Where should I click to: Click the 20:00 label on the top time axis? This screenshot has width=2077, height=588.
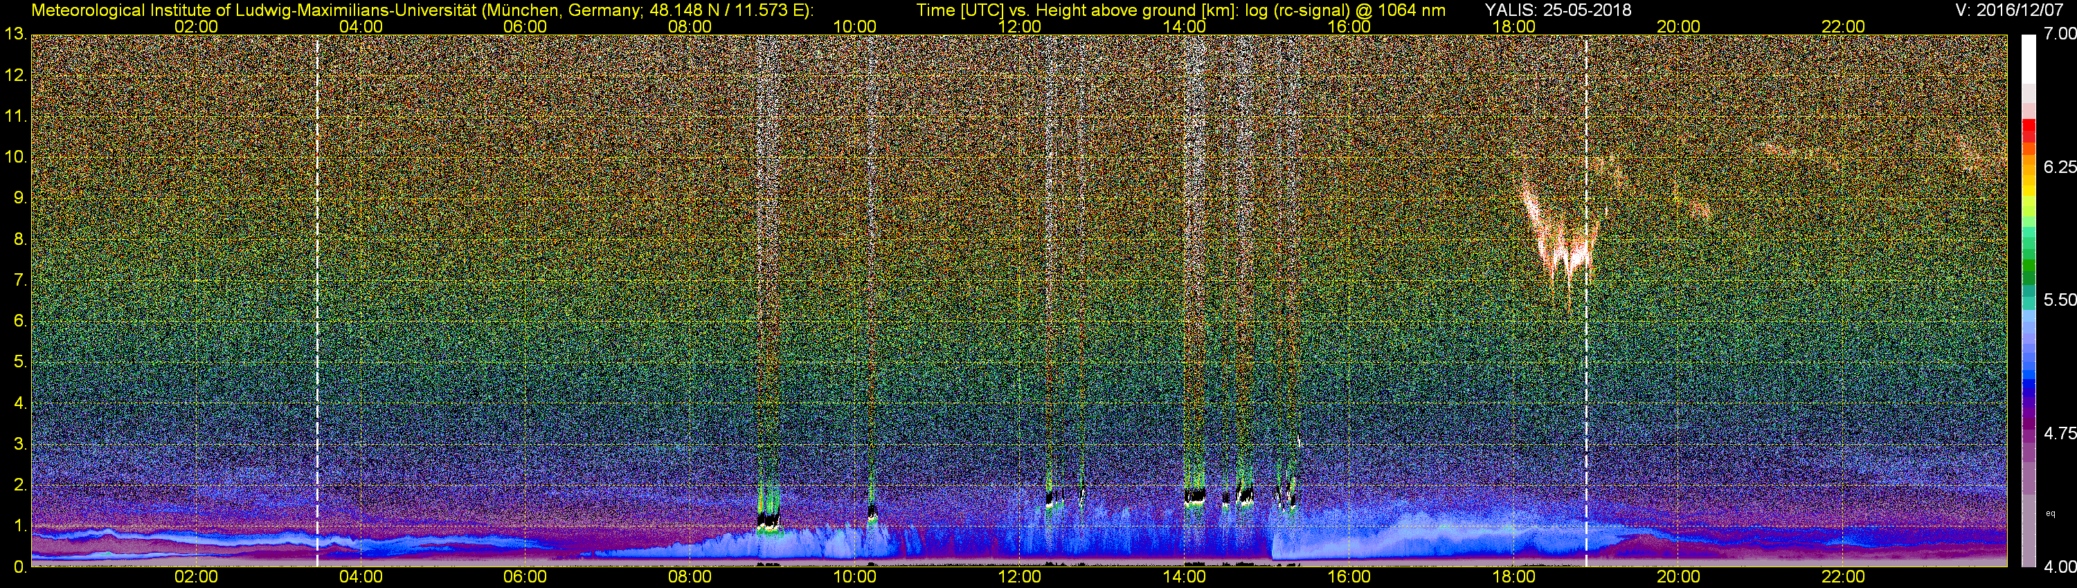[x=1679, y=26]
